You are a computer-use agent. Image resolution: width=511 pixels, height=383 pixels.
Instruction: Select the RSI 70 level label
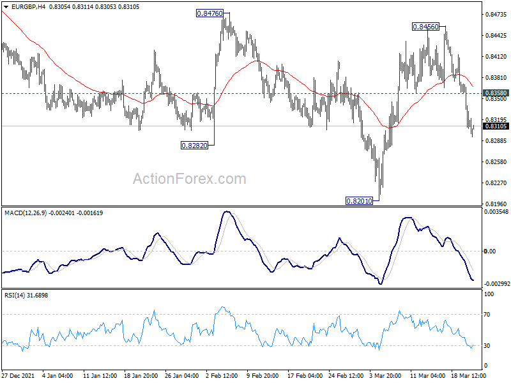pyautogui.click(x=487, y=315)
